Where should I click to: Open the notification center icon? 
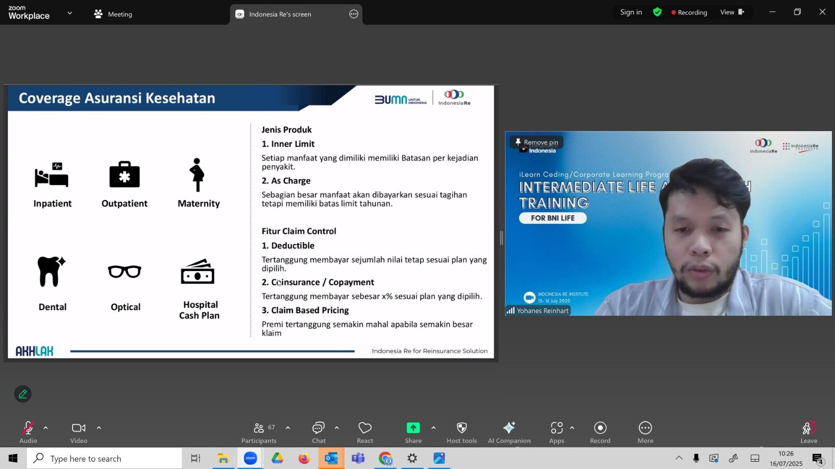point(817,459)
